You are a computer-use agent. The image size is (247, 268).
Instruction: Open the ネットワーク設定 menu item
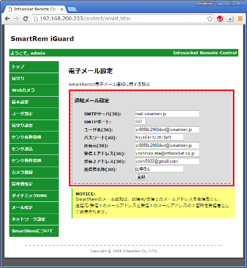[x=34, y=219]
